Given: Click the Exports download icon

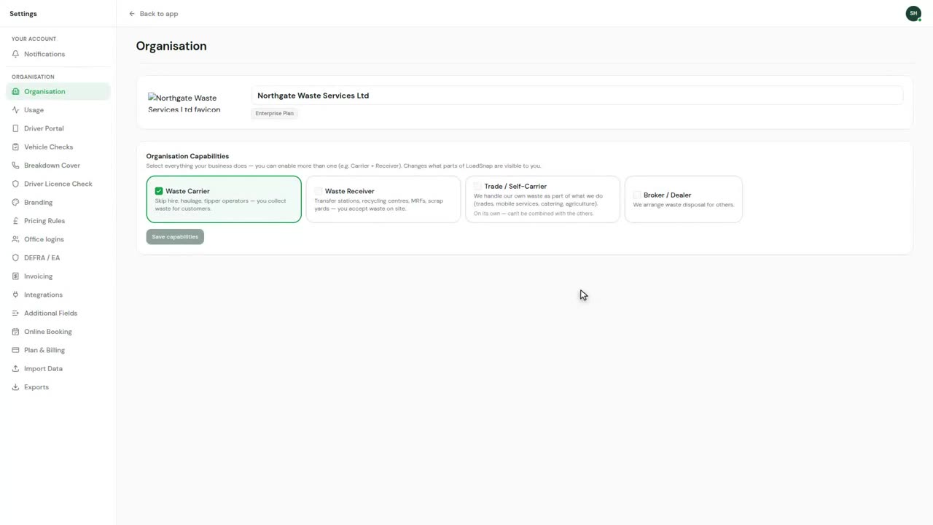Looking at the screenshot, I should point(16,387).
